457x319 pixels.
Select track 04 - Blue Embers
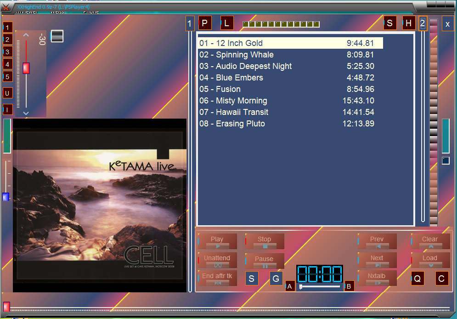290,78
